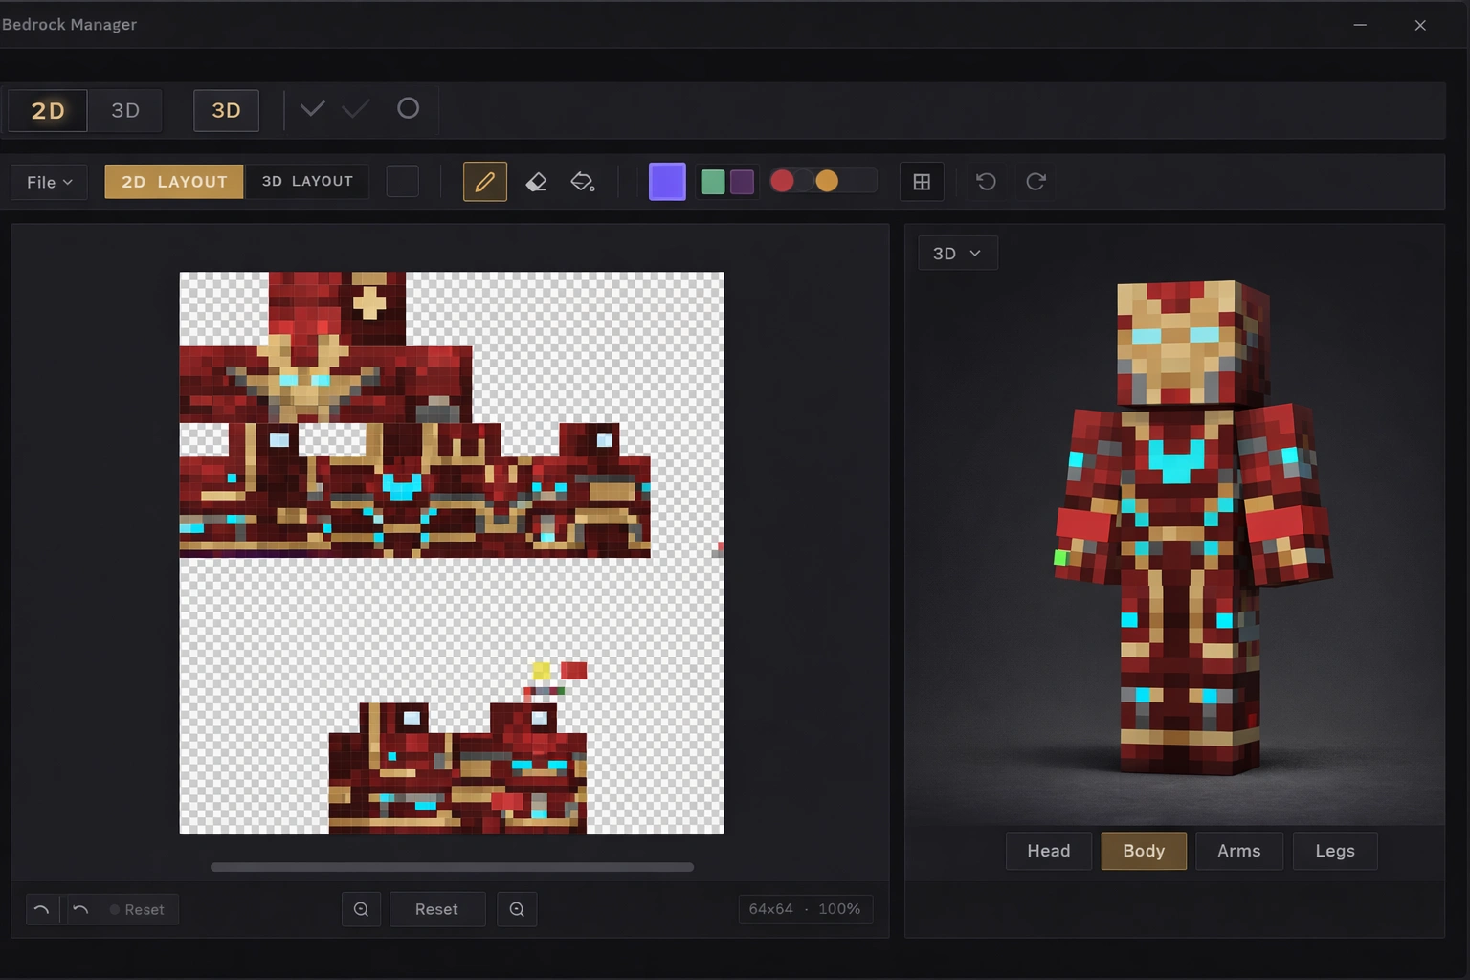This screenshot has height=980, width=1470.
Task: Select the Paint Bucket fill tool
Action: 582,182
